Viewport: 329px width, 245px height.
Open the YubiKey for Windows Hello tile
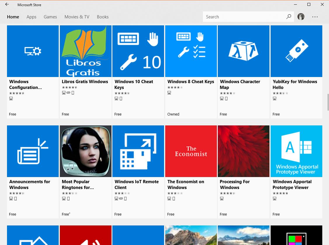(296, 51)
